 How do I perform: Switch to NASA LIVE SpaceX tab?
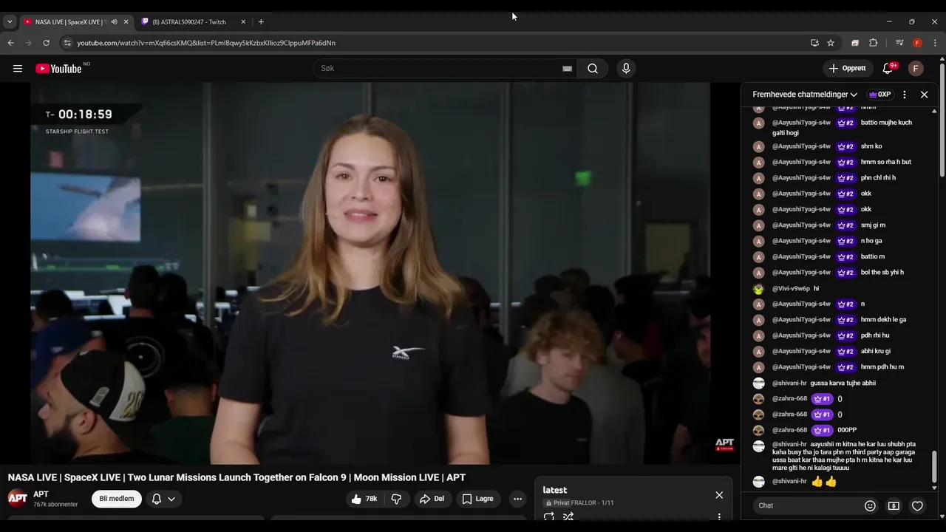[75, 22]
